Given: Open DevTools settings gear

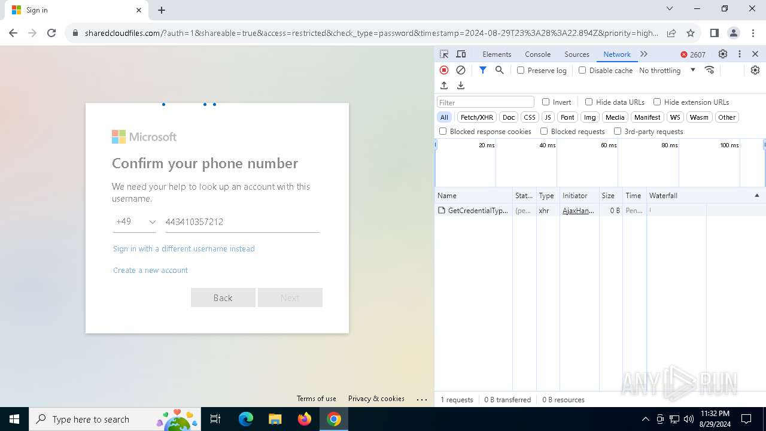Looking at the screenshot, I should 723,54.
